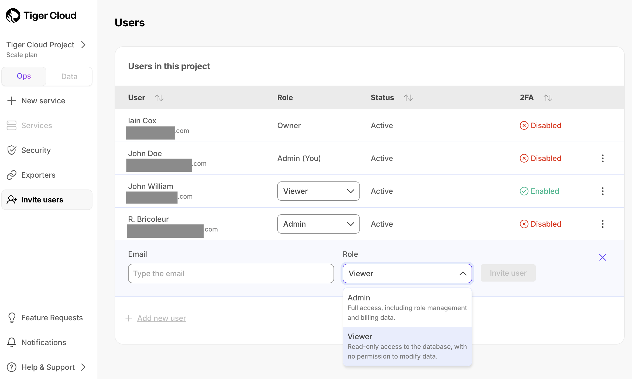
Task: Click the Tiger Cloud logo icon
Action: (x=13, y=16)
